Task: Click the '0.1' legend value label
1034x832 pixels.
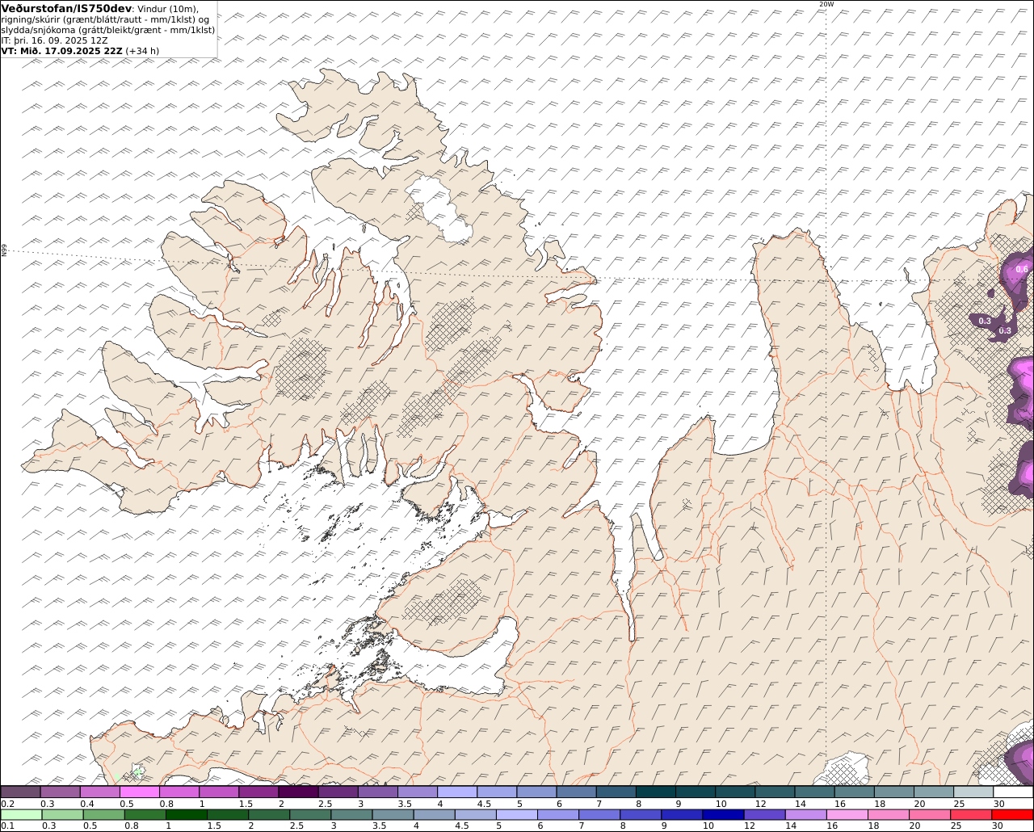Action: 7,826
